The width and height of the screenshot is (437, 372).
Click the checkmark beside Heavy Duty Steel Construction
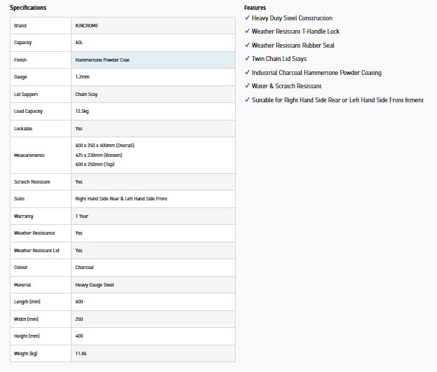247,18
